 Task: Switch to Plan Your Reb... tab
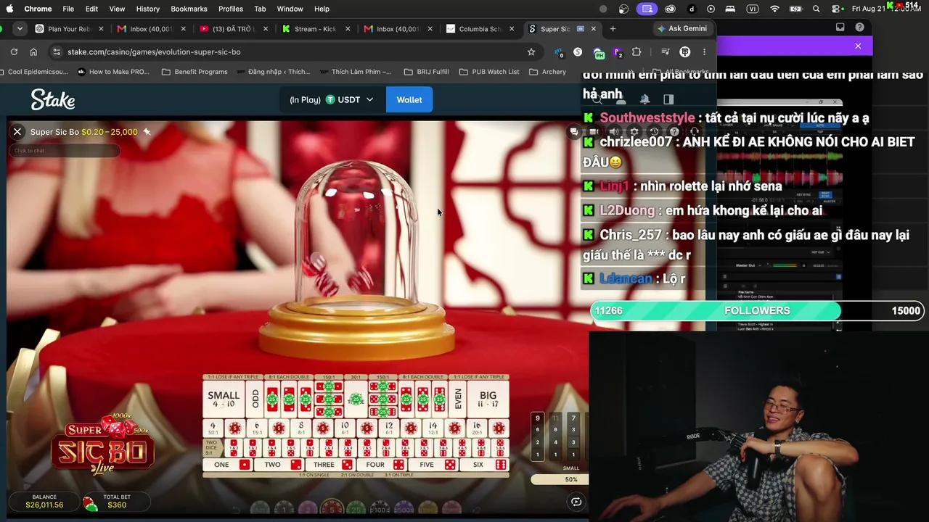pyautogui.click(x=70, y=29)
